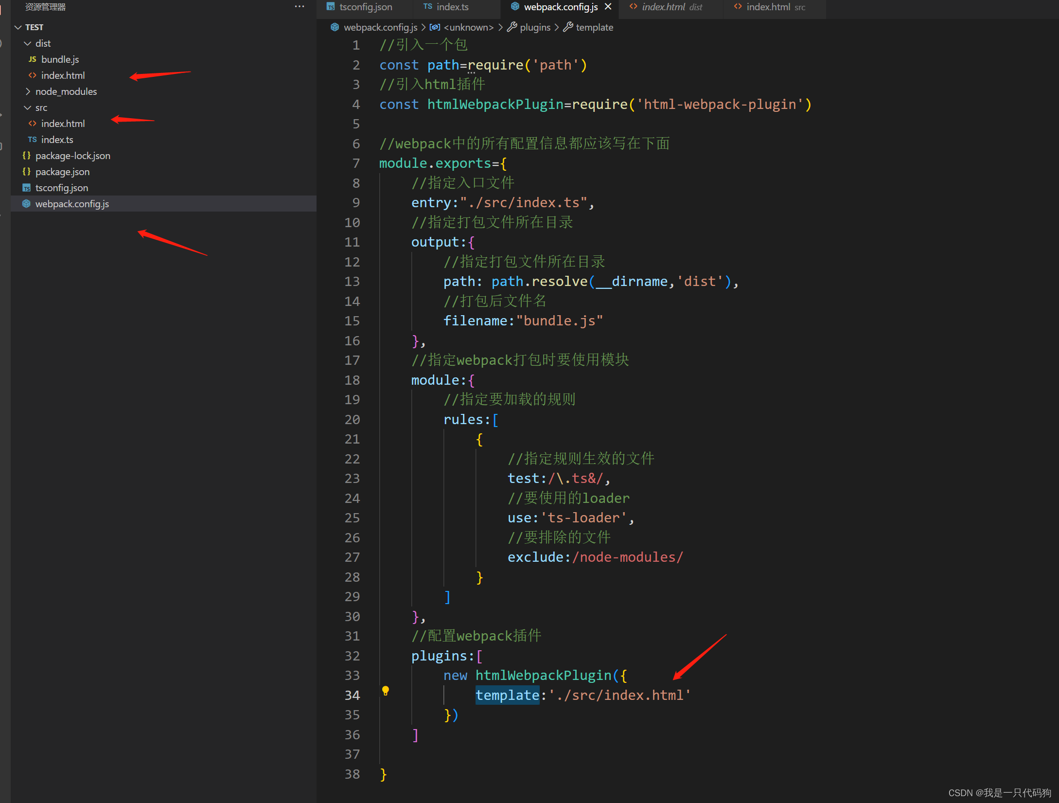Collapse the src folder
The width and height of the screenshot is (1059, 803).
click(x=28, y=107)
